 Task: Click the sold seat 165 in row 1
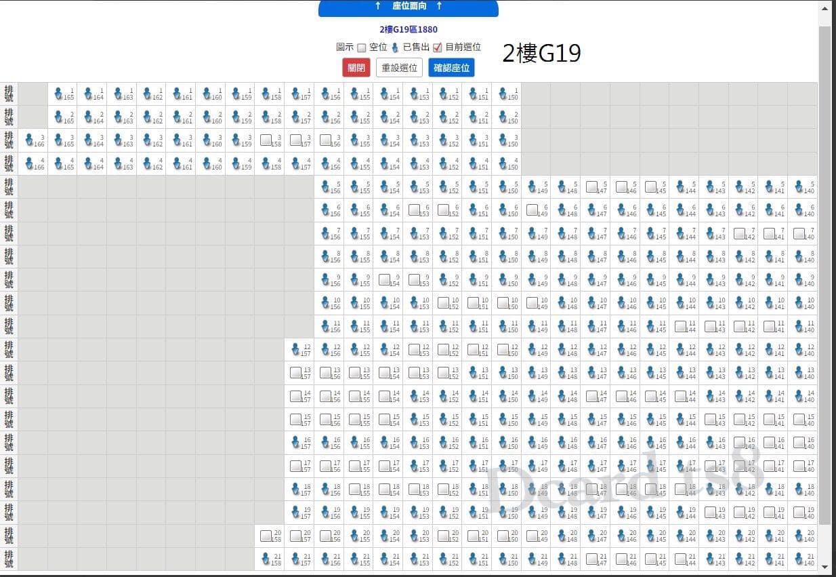click(x=59, y=94)
